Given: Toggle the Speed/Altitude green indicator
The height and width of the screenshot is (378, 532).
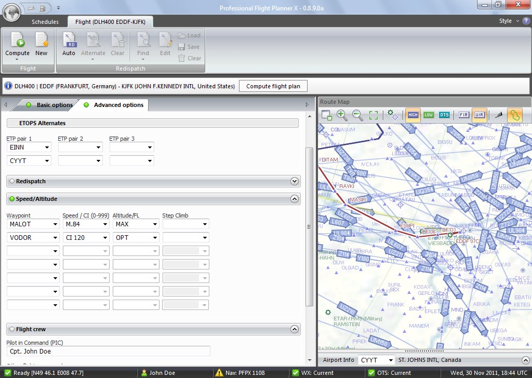Looking at the screenshot, I should (12, 199).
